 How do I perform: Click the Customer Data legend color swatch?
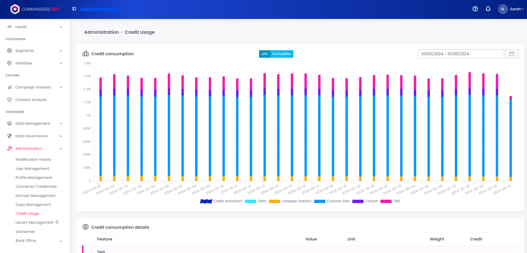(320, 201)
